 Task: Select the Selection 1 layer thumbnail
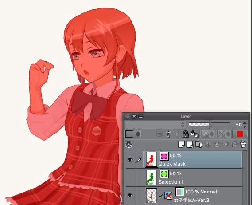[x=151, y=177]
